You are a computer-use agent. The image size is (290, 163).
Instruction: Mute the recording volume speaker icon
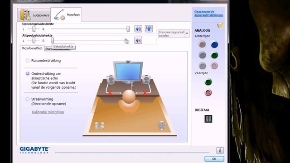pyautogui.click(x=138, y=29)
